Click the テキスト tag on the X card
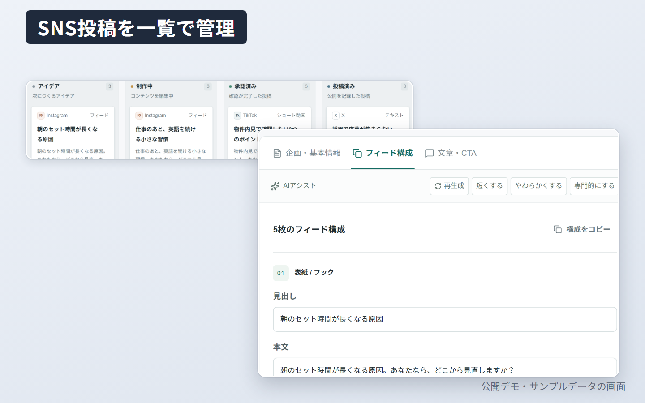645x403 pixels. 394,116
